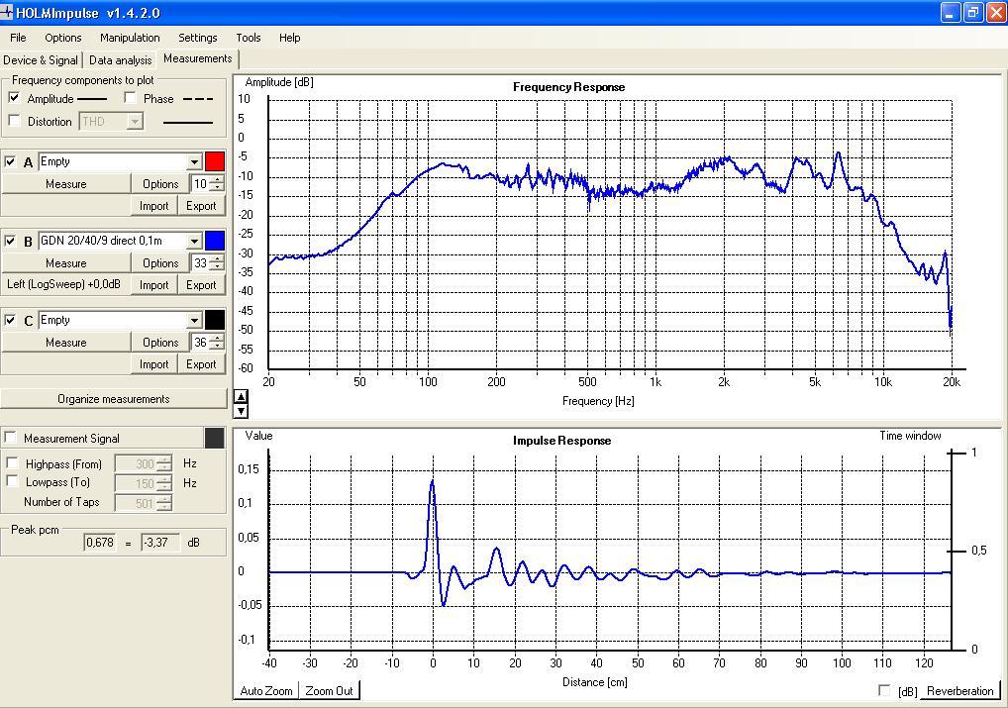
Task: Click Export for slot C
Action: [201, 364]
